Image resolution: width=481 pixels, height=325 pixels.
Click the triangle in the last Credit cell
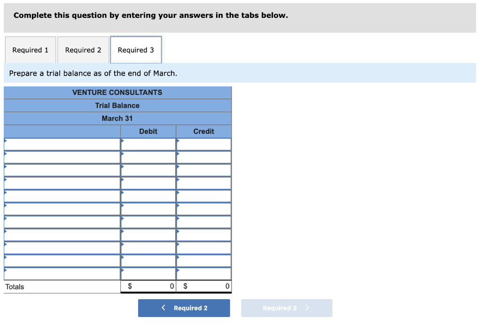coord(178,271)
